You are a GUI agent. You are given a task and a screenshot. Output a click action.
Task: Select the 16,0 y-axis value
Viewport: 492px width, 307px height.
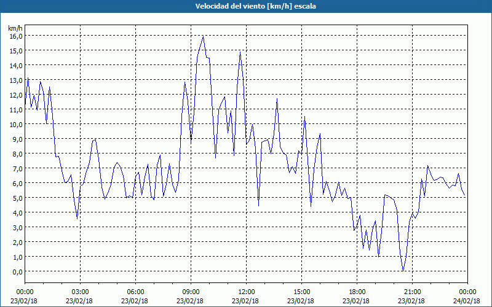click(17, 36)
